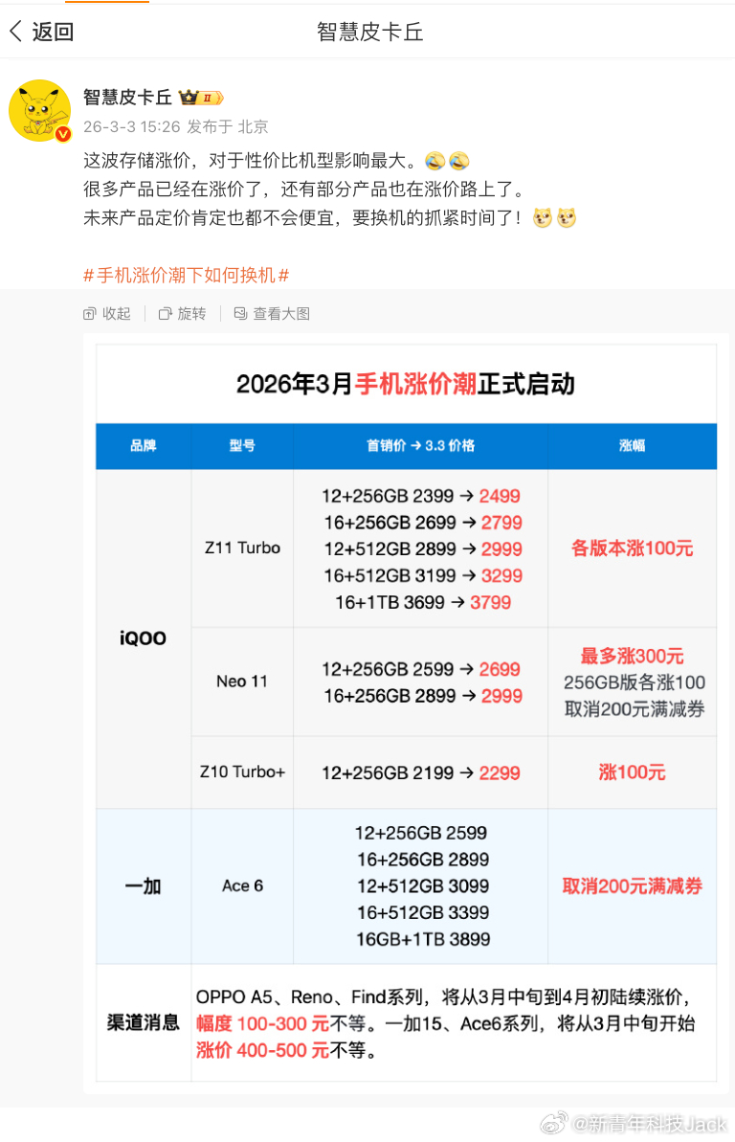Click the first doge emoji
735x1142 pixels.
(x=542, y=217)
